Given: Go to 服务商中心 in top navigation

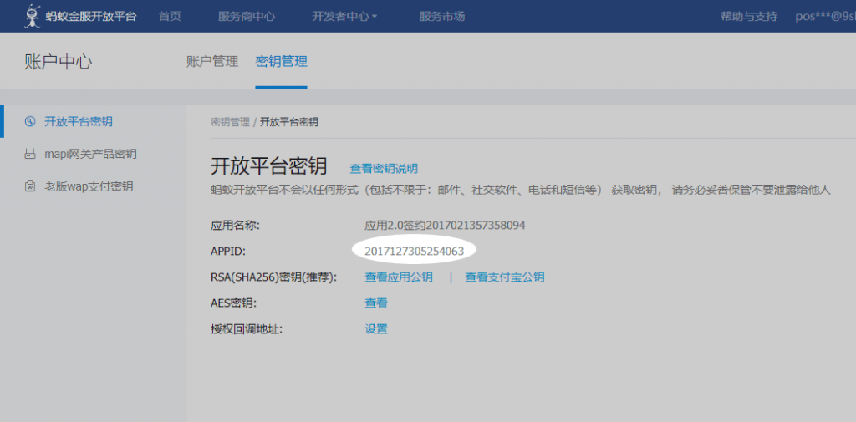Looking at the screenshot, I should coord(247,16).
